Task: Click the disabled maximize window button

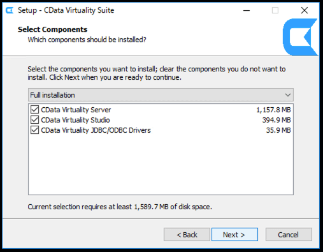Action: pyautogui.click(x=275, y=10)
